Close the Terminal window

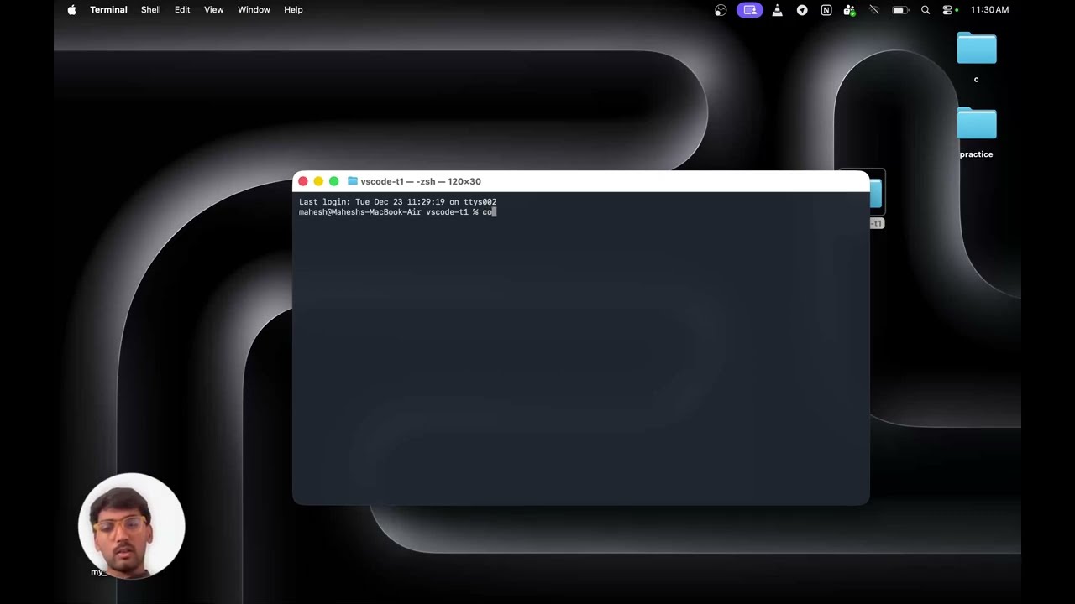click(303, 181)
